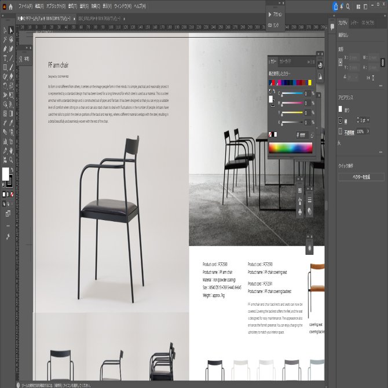Swap fill and stroke in Color panel
Screen dimensions: 388x388
click(x=274, y=91)
